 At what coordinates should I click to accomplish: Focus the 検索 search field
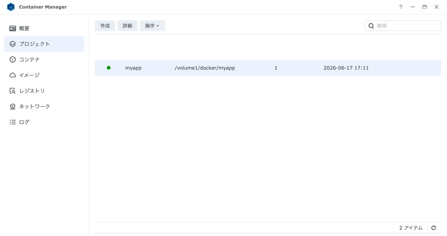403,26
